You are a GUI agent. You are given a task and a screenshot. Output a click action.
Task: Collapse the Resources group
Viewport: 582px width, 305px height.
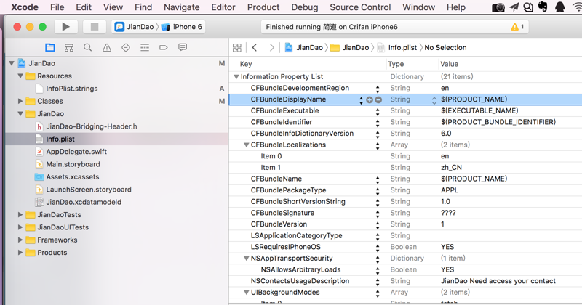tap(20, 76)
